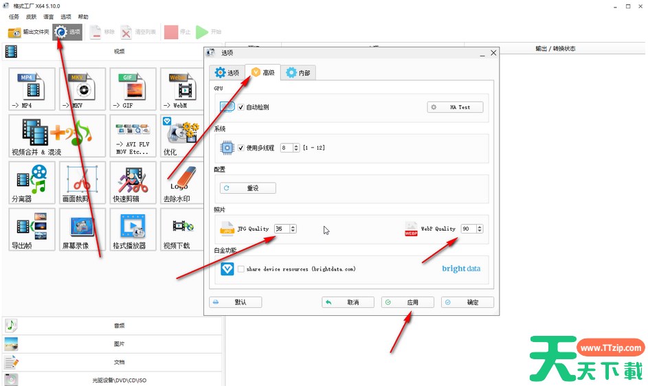Click the 应用 apply button
The image size is (648, 386).
pos(407,302)
